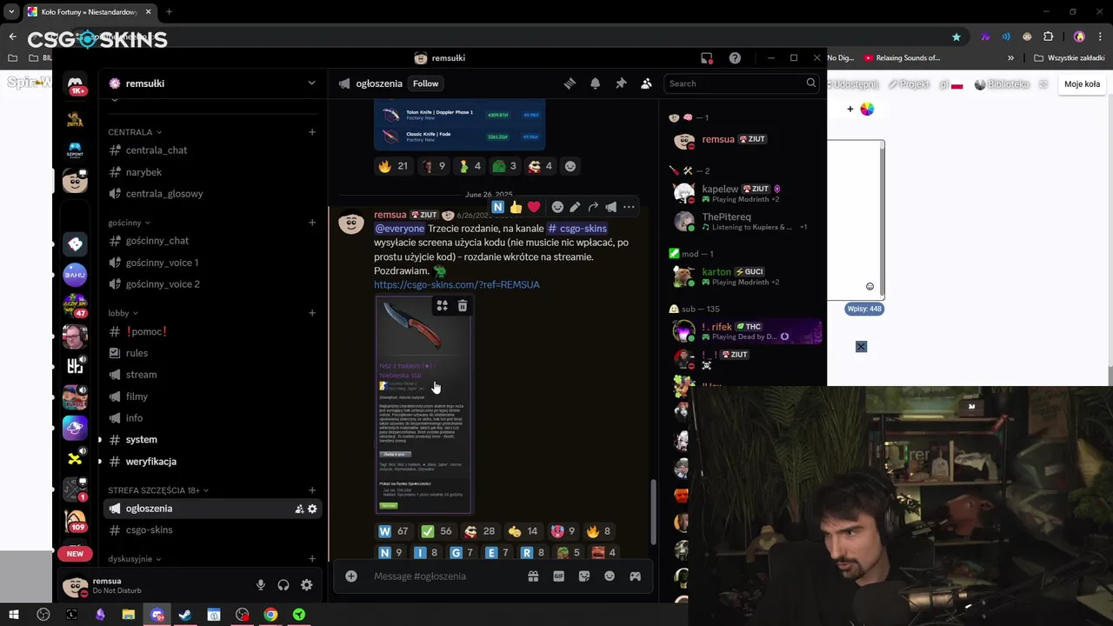This screenshot has height=626, width=1113.
Task: Click NEW unread indicator button
Action: [x=76, y=554]
